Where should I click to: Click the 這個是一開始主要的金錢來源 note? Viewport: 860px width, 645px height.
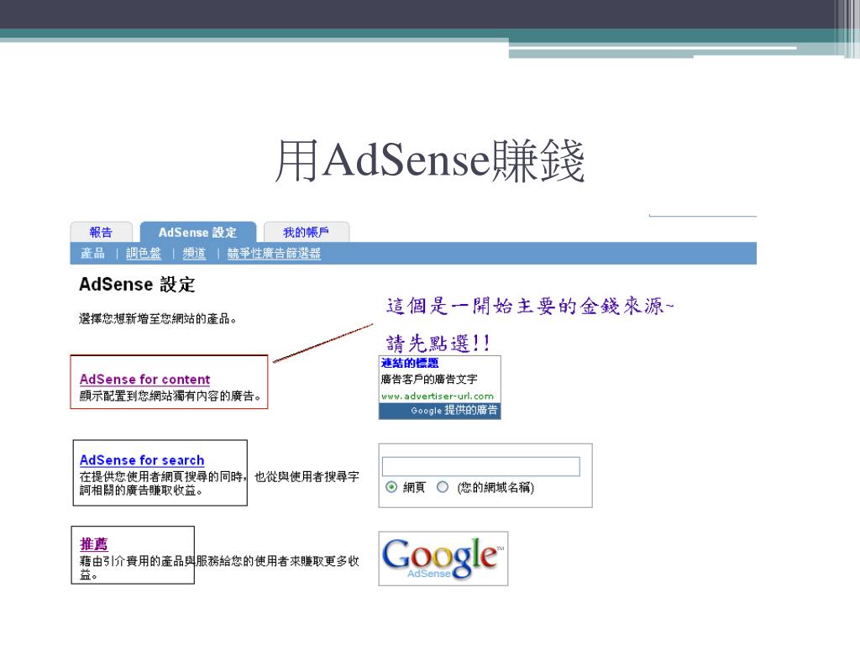coord(530,306)
